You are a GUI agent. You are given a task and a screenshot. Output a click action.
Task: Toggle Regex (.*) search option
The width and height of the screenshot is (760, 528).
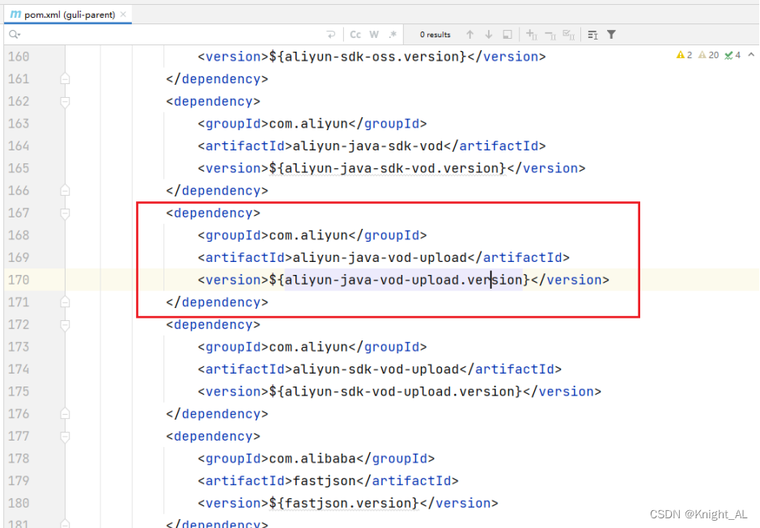393,35
